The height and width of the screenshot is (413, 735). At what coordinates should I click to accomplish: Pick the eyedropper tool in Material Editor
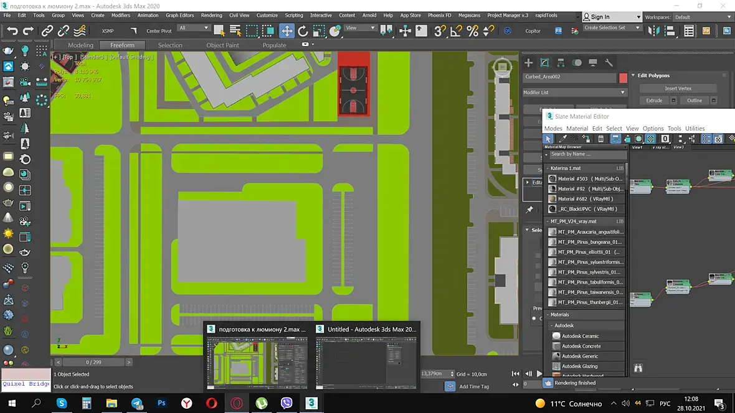(562, 139)
